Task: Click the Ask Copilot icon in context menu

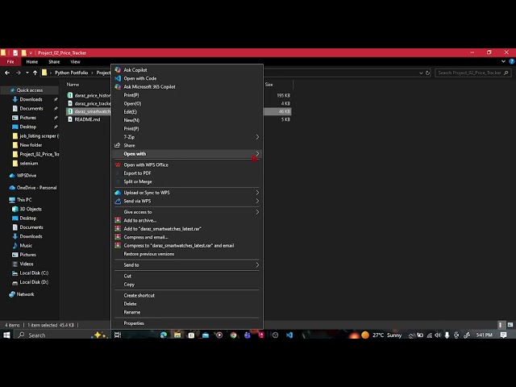Action: 118,70
